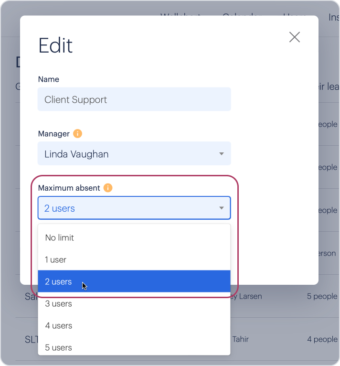Select the No limit option
340x366 pixels.
pyautogui.click(x=134, y=237)
